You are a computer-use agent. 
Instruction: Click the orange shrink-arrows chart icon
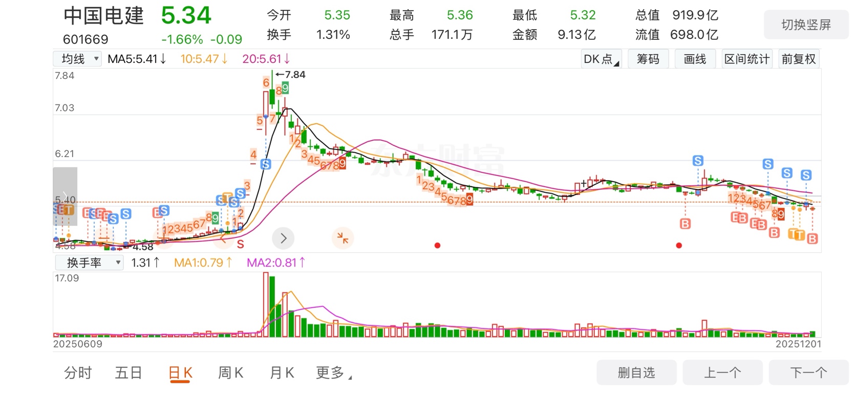coord(343,238)
